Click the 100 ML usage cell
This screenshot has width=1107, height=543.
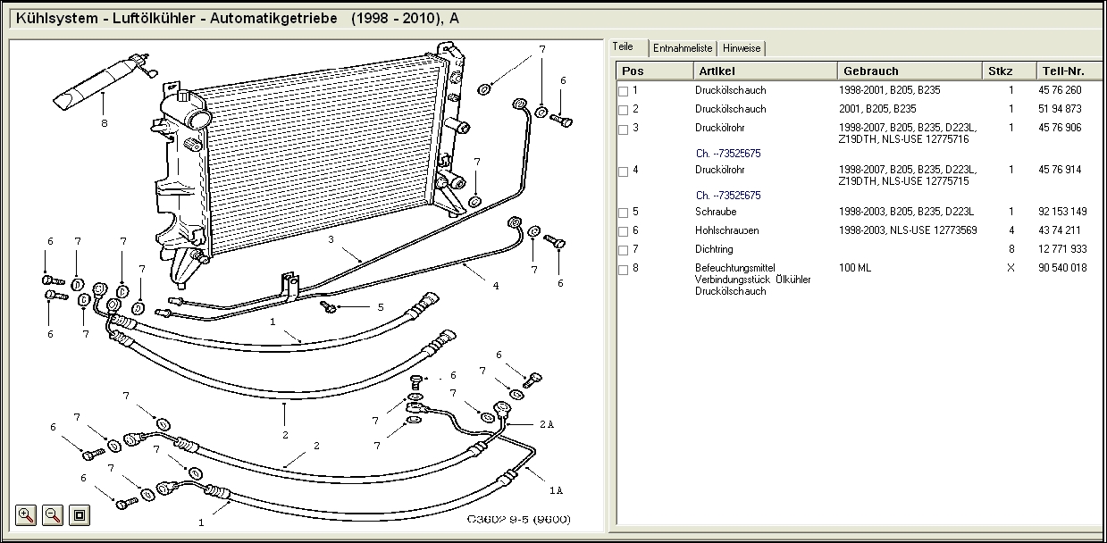coord(856,268)
